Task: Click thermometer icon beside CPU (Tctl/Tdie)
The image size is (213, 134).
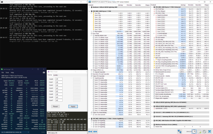Action: point(154,9)
